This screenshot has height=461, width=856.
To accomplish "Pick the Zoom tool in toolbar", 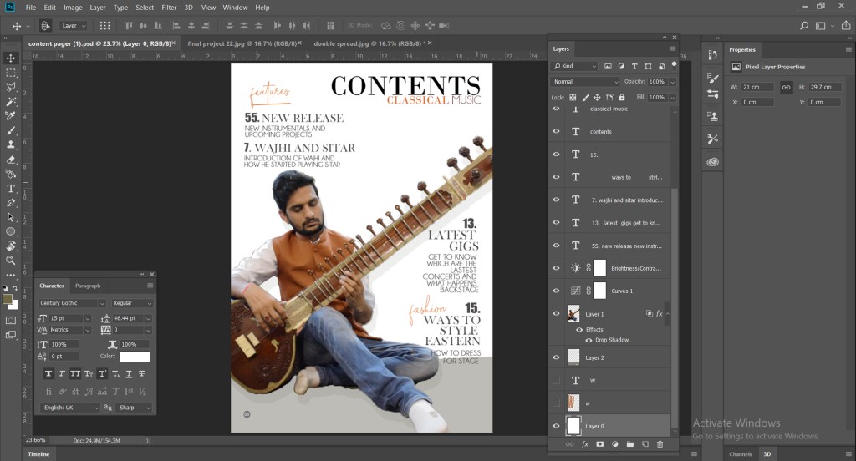I will pos(11,261).
